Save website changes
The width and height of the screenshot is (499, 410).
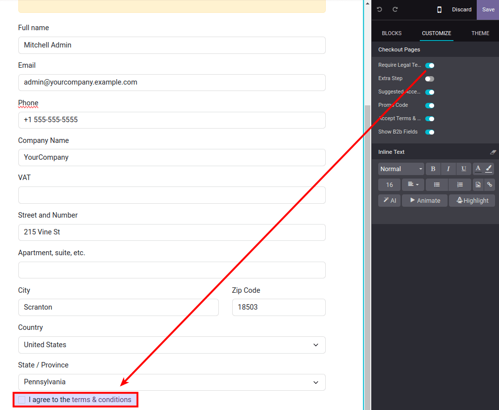click(488, 9)
